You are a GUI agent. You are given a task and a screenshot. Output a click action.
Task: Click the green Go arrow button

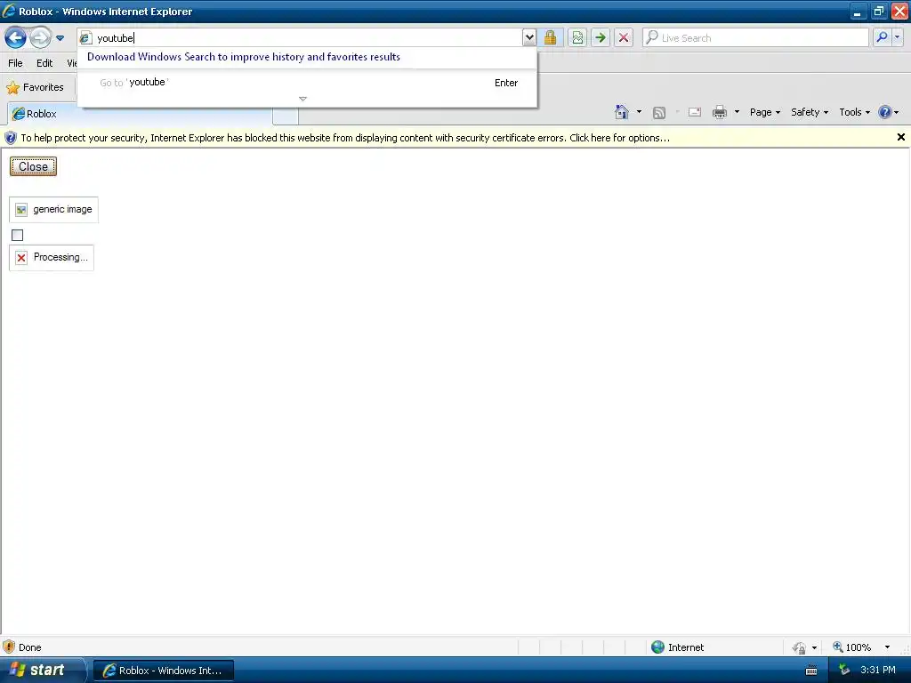tap(601, 38)
